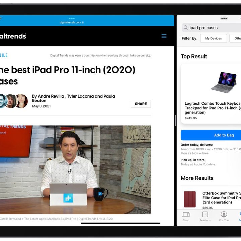Click the home indicator bar in Safari
This screenshot has height=241, width=241.
coord(120,223)
